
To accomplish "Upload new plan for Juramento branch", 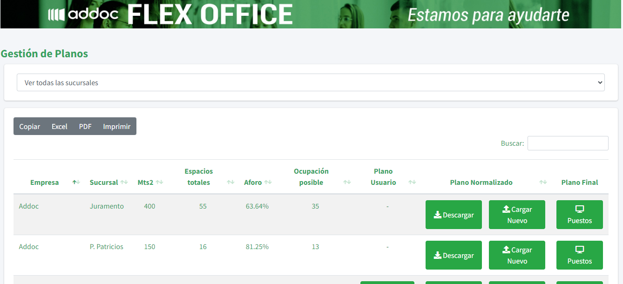I will pos(517,215).
